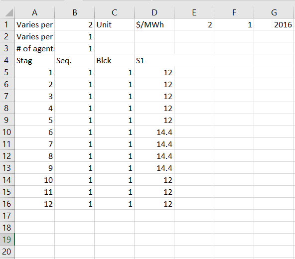The image size is (295, 259).
Task: Click the Blck header cell
Action: point(115,60)
